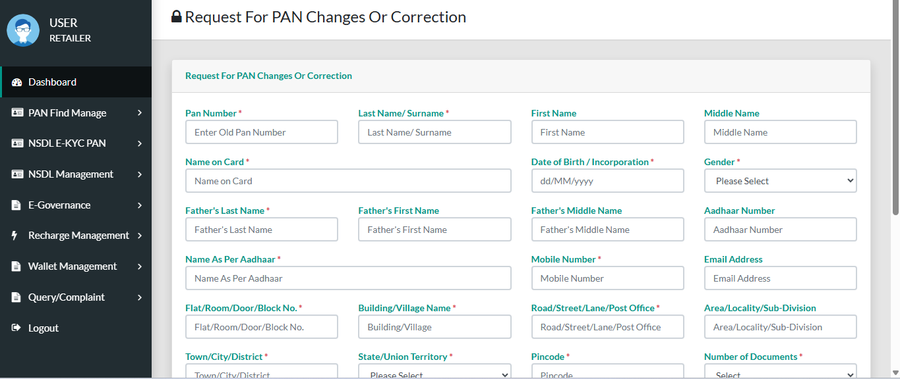Screen dimensions: 900x379
Task: Focus the Enter Old Pan Number field
Action: [262, 132]
